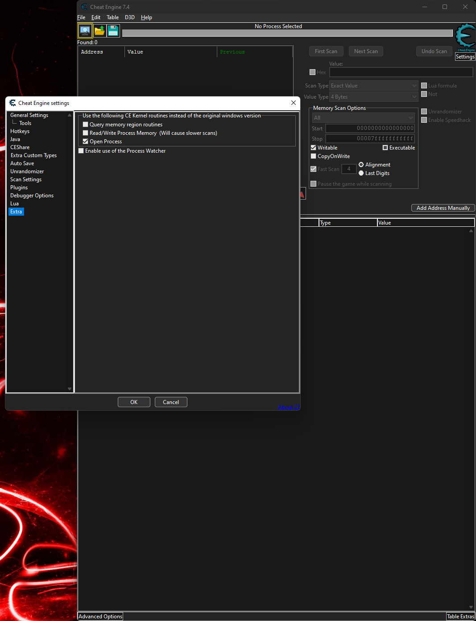Image resolution: width=476 pixels, height=621 pixels.
Task: Open Advanced Options panel
Action: click(x=100, y=617)
